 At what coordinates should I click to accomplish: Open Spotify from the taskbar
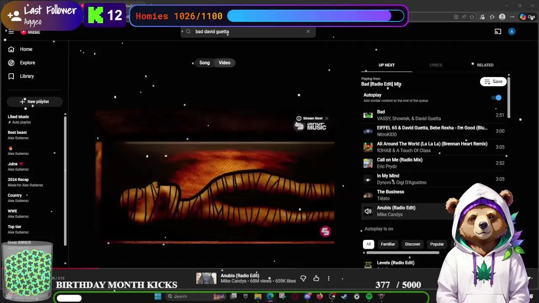tap(369, 296)
